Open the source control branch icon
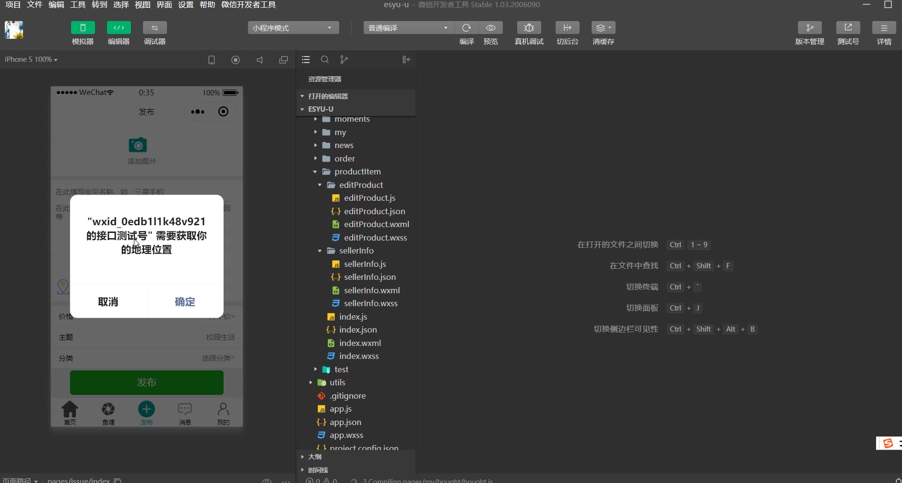 (344, 60)
